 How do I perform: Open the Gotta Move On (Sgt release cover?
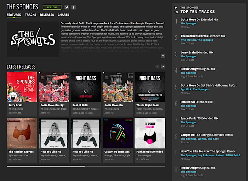[x=54, y=87]
